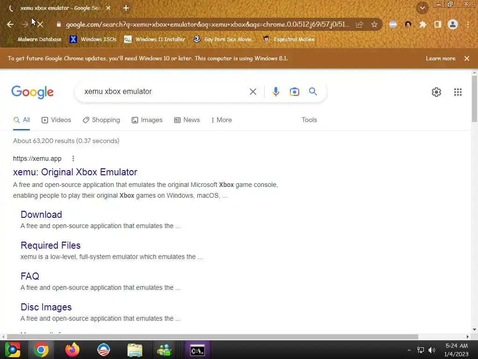Viewport: 478px width, 359px height.
Task: Click the https://xemu.app URL text
Action: pos(37,158)
